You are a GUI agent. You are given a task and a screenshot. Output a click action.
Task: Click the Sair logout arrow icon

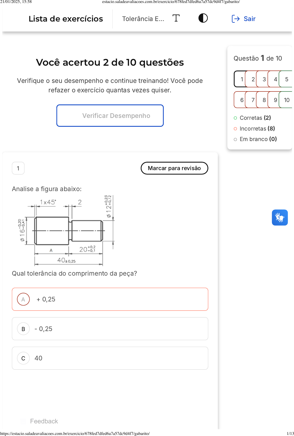235,19
